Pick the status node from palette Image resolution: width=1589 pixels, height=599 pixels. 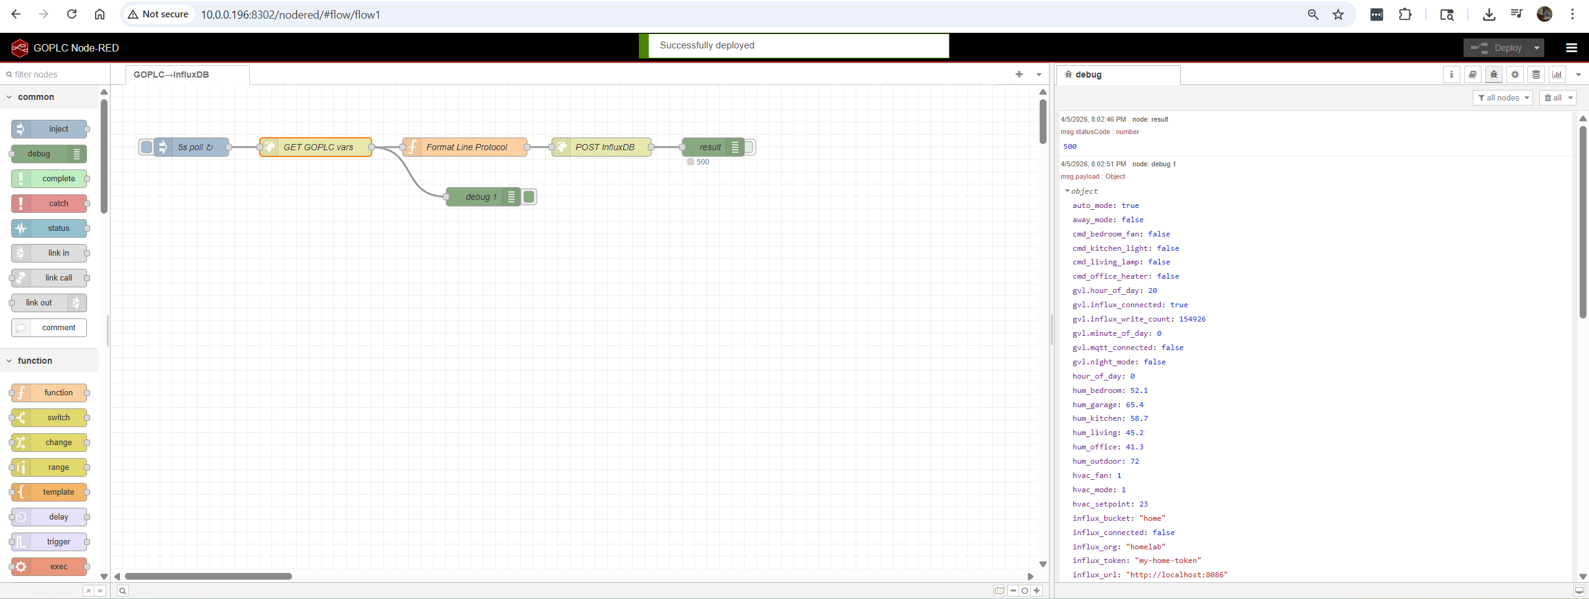point(49,228)
